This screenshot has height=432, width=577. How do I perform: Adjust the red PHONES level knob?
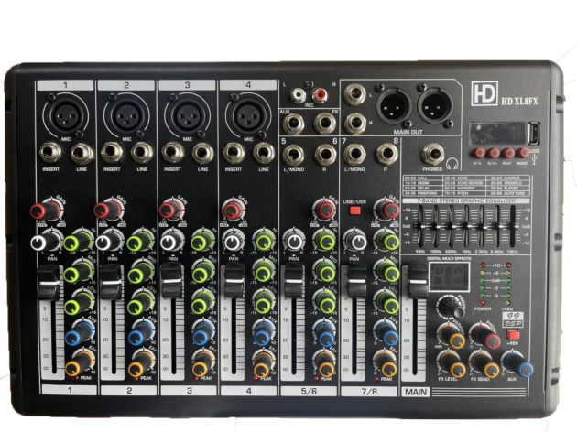[486, 335]
